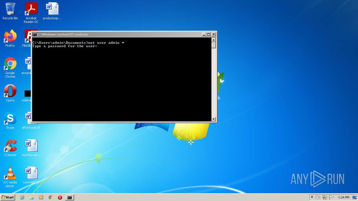The width and height of the screenshot is (358, 201).
Task: Click the cmd scrollbar down arrow
Action: pos(214,119)
